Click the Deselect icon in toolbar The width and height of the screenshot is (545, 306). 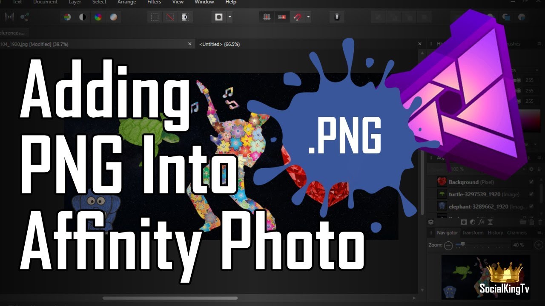point(170,17)
